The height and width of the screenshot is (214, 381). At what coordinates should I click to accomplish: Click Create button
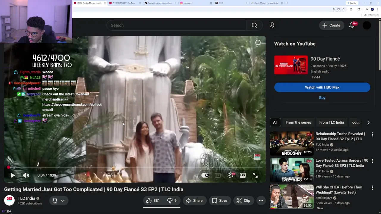(x=331, y=25)
